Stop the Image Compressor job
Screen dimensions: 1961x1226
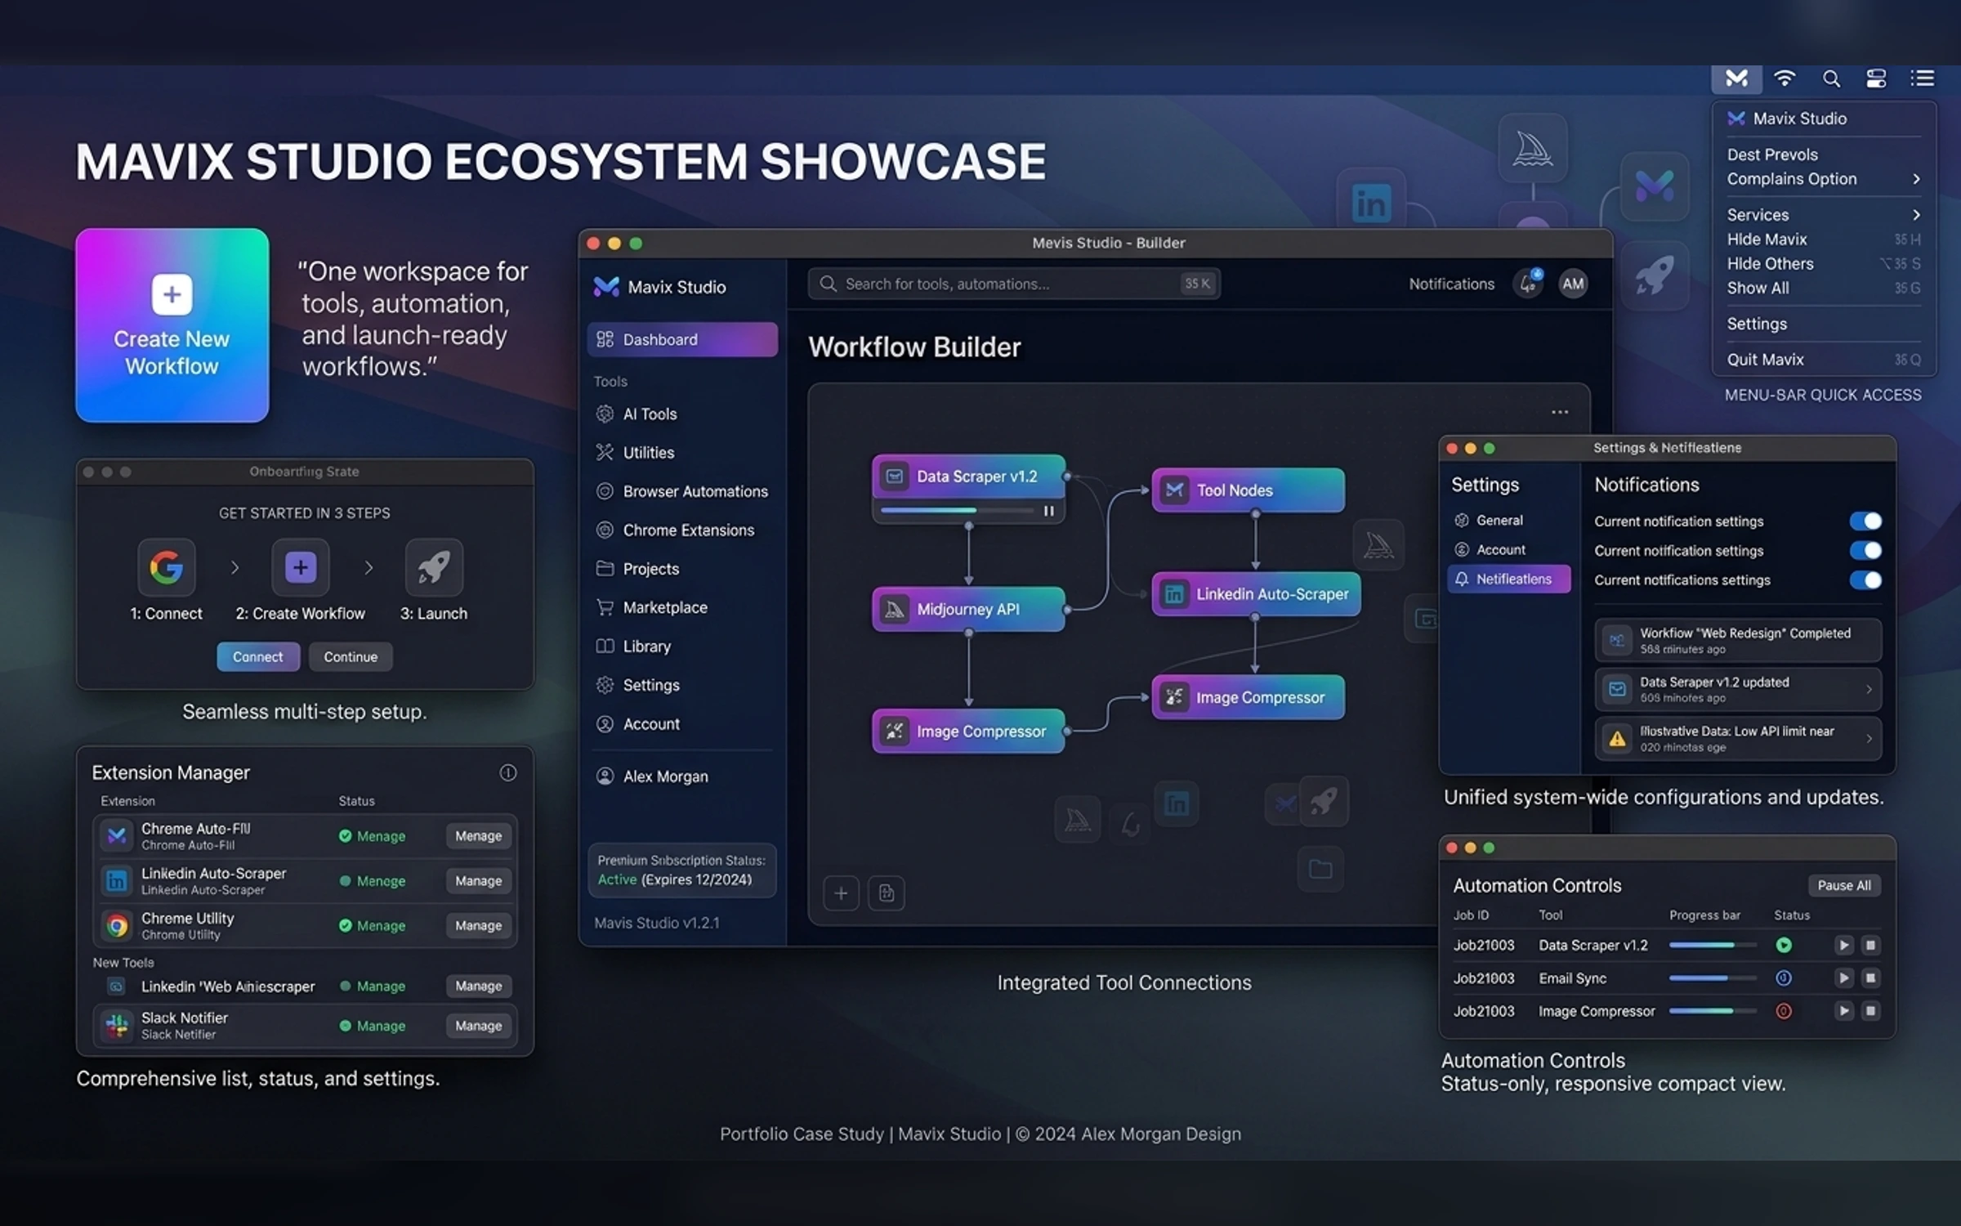(1870, 1011)
